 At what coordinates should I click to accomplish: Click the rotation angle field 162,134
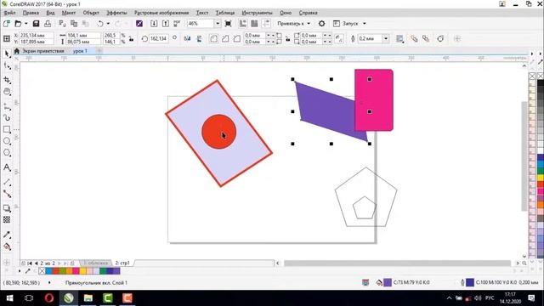coord(159,38)
